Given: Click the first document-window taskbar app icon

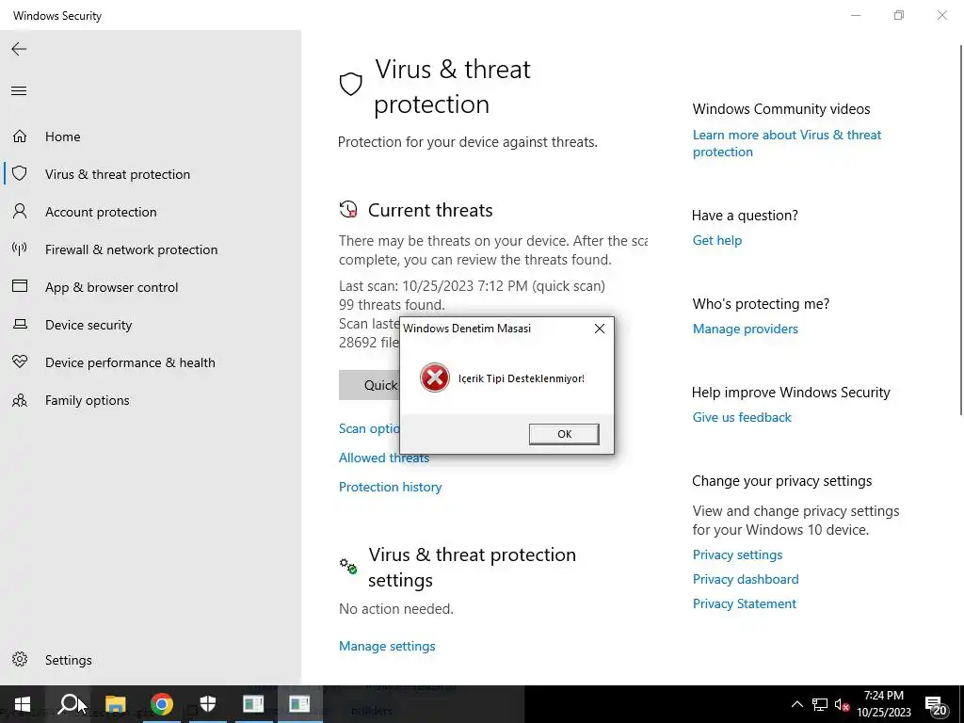Looking at the screenshot, I should (253, 704).
